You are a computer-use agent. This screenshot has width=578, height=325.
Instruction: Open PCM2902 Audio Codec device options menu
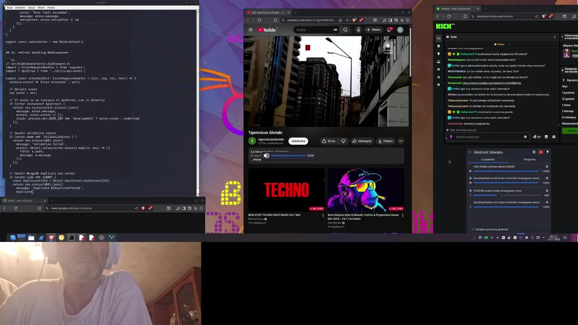coord(547,190)
